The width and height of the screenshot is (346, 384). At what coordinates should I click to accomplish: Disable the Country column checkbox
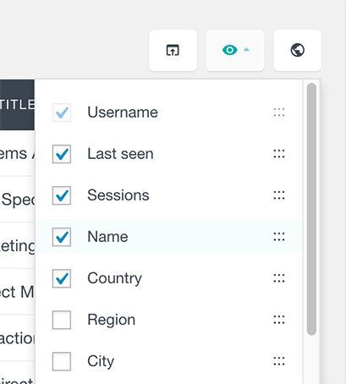62,278
